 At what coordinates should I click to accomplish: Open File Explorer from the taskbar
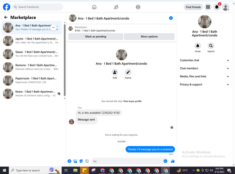(x=75, y=170)
